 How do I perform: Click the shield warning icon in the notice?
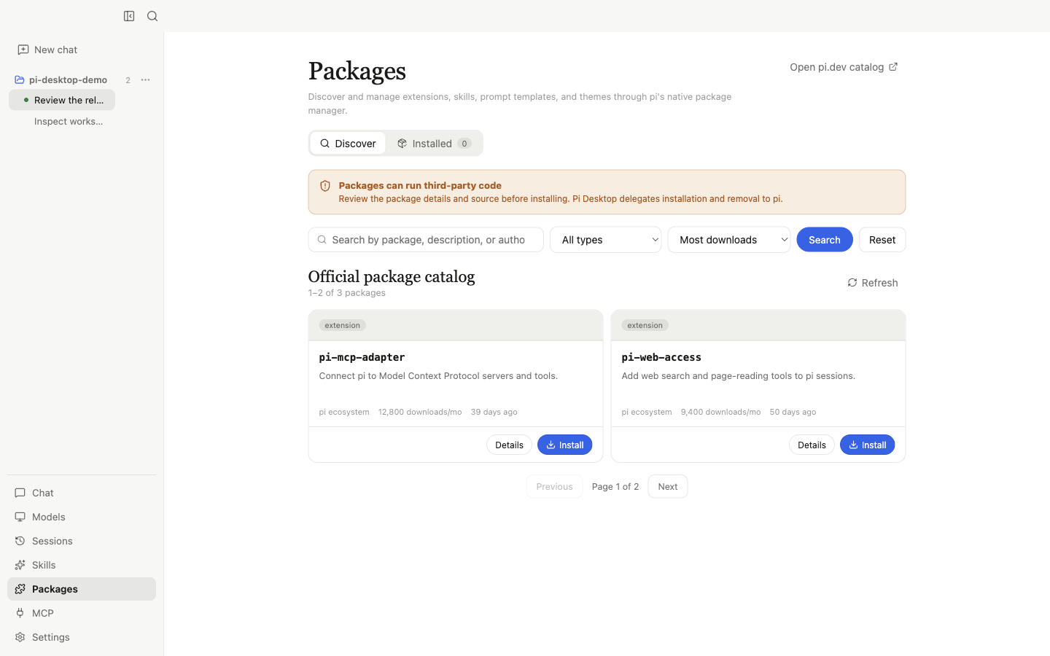click(x=325, y=186)
